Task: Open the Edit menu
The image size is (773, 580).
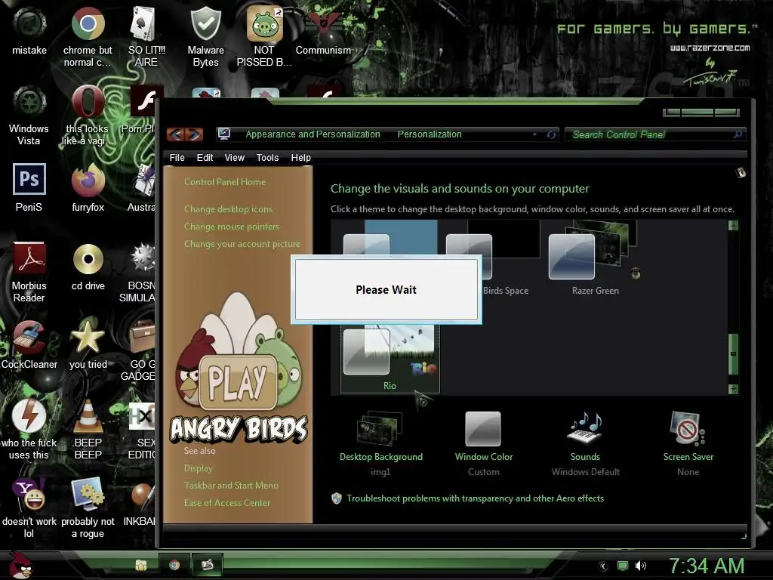Action: [x=205, y=158]
